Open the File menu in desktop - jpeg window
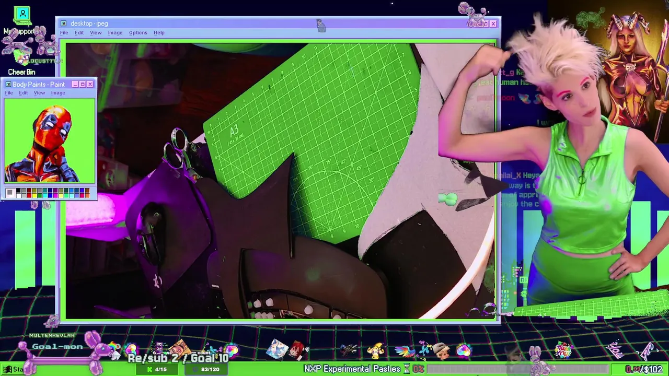The image size is (669, 376). [x=64, y=32]
